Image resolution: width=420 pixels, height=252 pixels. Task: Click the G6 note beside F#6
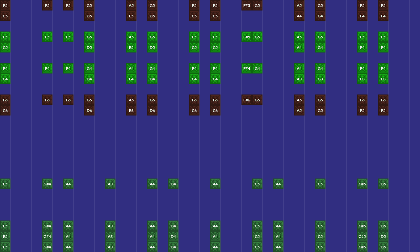point(257,100)
